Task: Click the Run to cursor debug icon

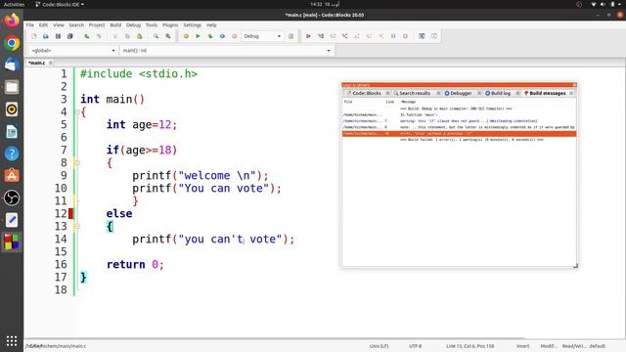Action: (x=321, y=36)
